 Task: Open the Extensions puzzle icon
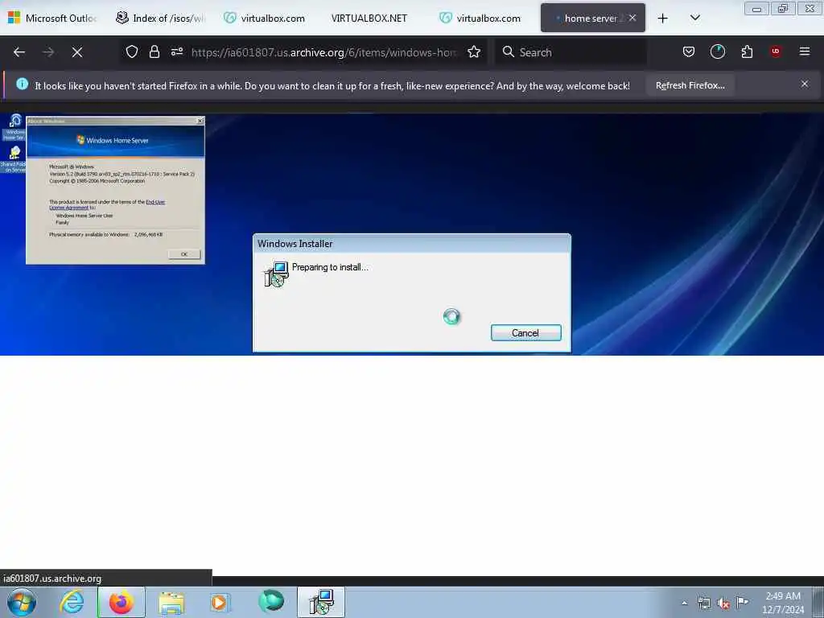pyautogui.click(x=747, y=51)
